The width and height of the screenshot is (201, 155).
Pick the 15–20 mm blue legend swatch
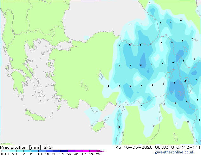click(49, 151)
